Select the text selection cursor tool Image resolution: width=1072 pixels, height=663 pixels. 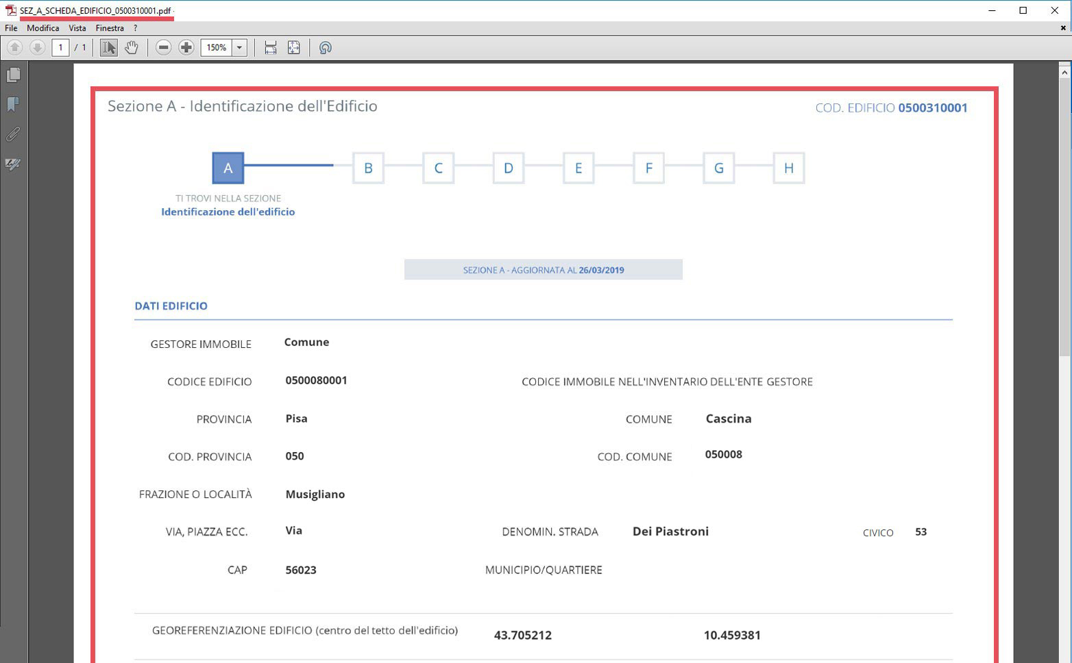tap(108, 47)
